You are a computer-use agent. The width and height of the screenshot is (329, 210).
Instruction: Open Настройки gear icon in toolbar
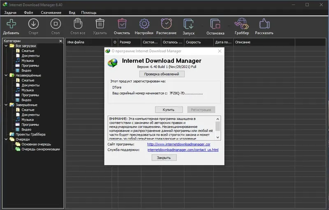144,24
